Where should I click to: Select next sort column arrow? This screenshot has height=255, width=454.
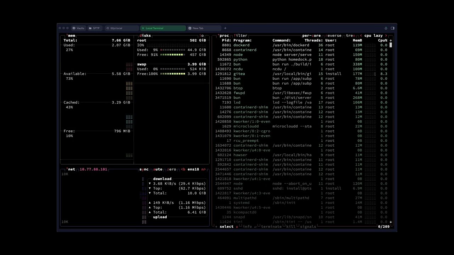tap(386, 35)
